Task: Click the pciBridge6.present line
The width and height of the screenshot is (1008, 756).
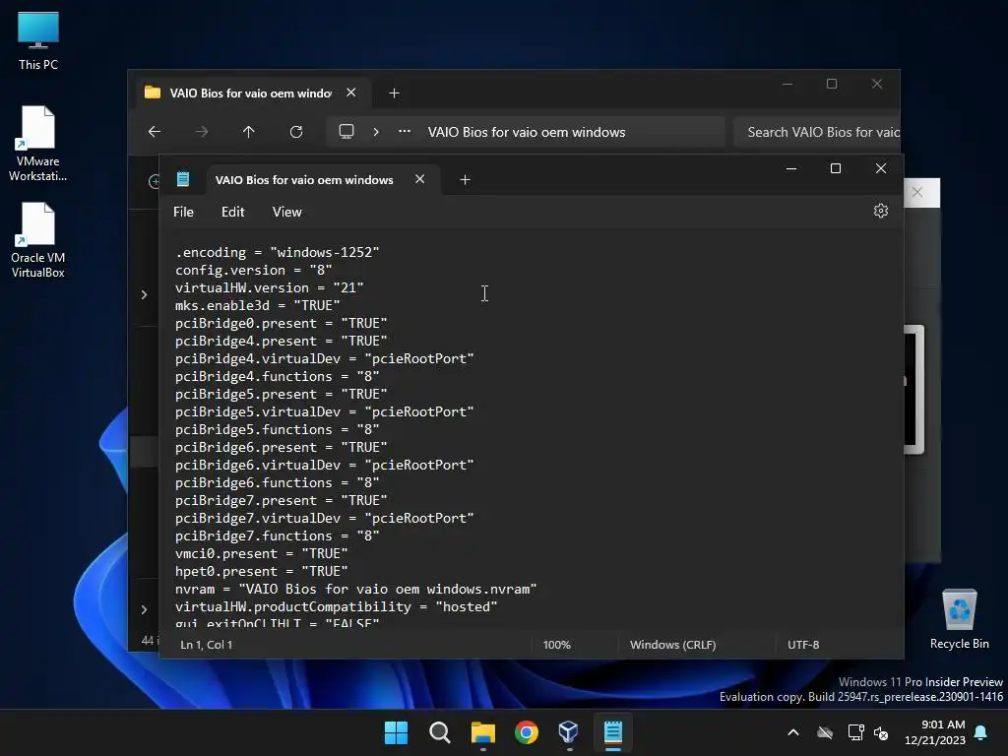Action: coord(281,448)
